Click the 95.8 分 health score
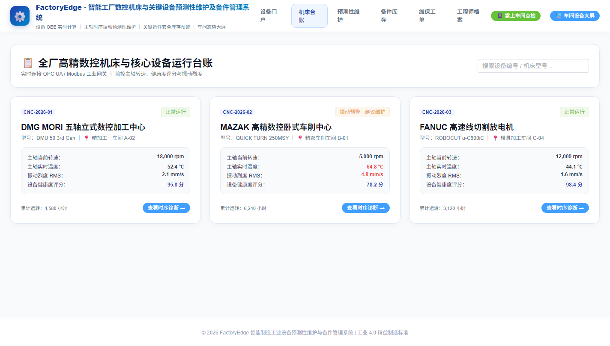This screenshot has width=610, height=346. (x=176, y=185)
